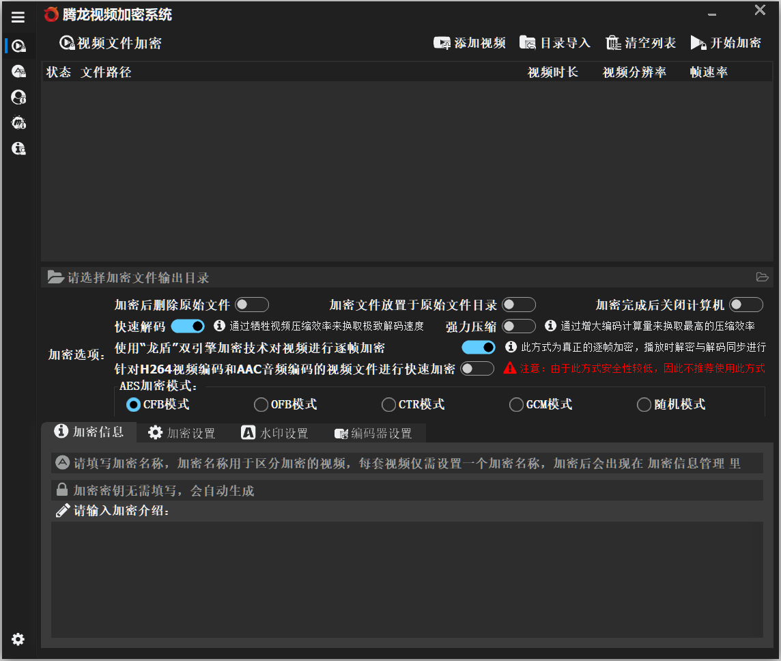781x661 pixels.
Task: Click 清空列表 to clear the list
Action: click(640, 43)
